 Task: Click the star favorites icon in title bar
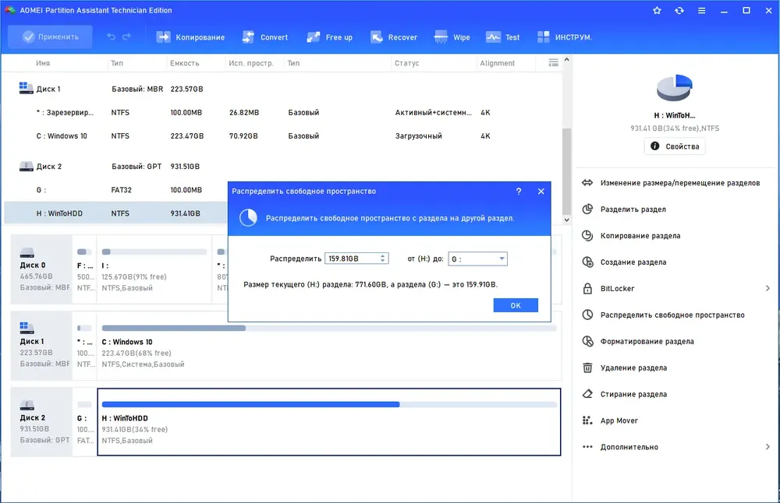pos(657,10)
